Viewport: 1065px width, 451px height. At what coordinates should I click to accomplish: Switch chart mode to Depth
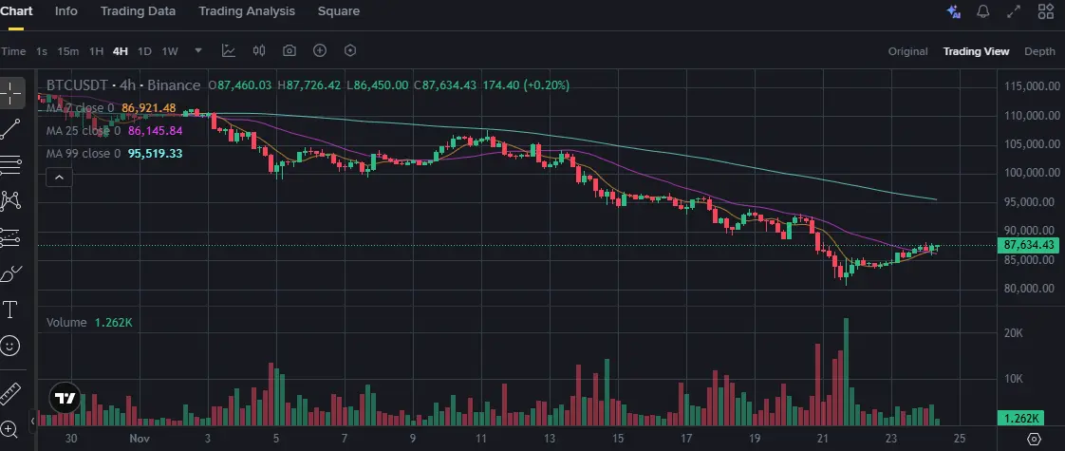coord(1039,51)
